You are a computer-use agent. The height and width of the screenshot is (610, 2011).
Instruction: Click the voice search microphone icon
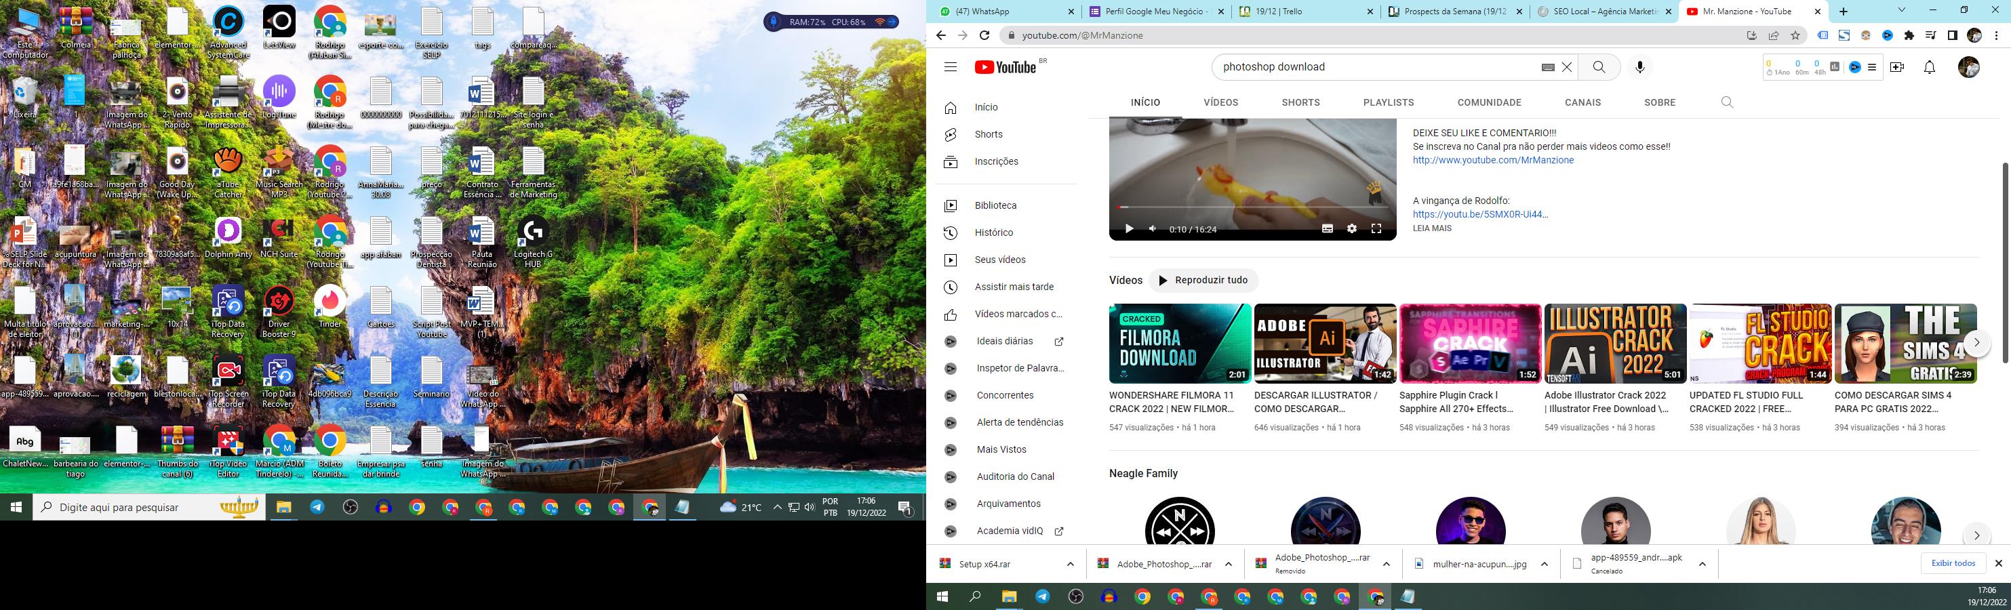(x=1639, y=67)
